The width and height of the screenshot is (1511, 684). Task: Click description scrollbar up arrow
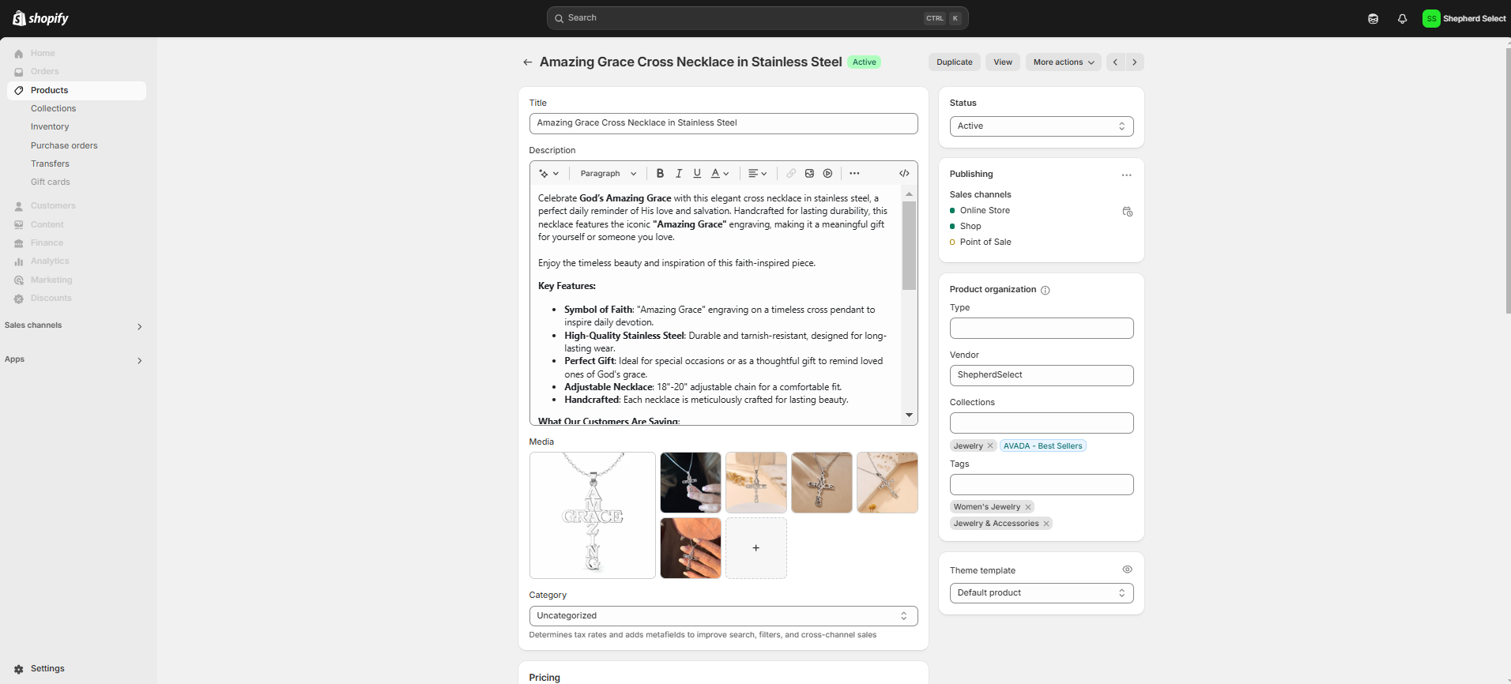point(909,194)
